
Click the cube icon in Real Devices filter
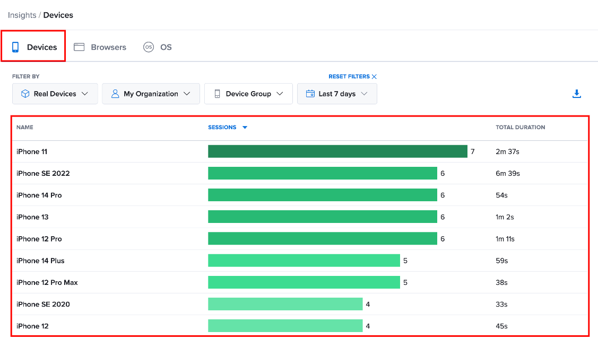pyautogui.click(x=25, y=94)
